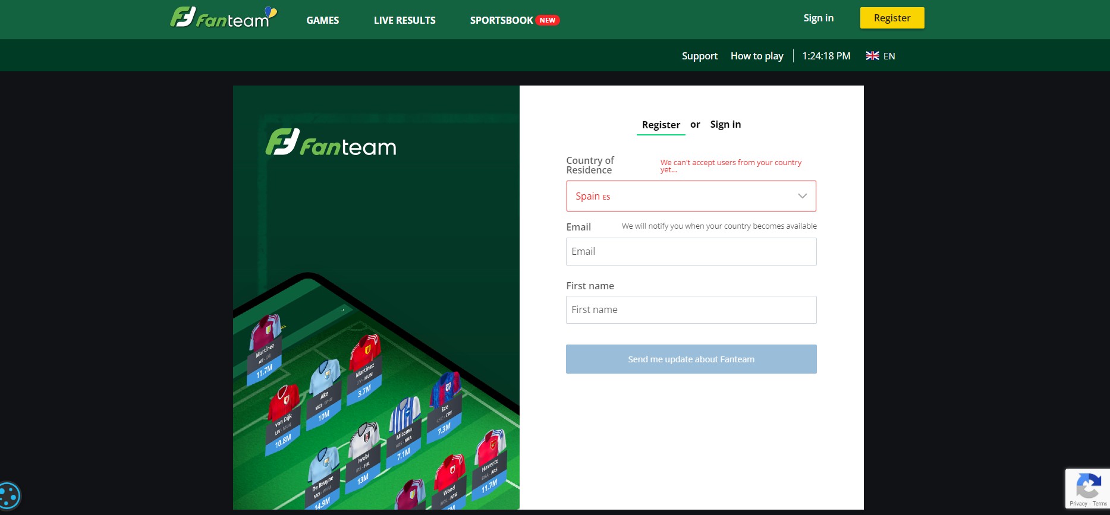Open the SPORTSBOOK section
The image size is (1110, 515).
tap(501, 20)
